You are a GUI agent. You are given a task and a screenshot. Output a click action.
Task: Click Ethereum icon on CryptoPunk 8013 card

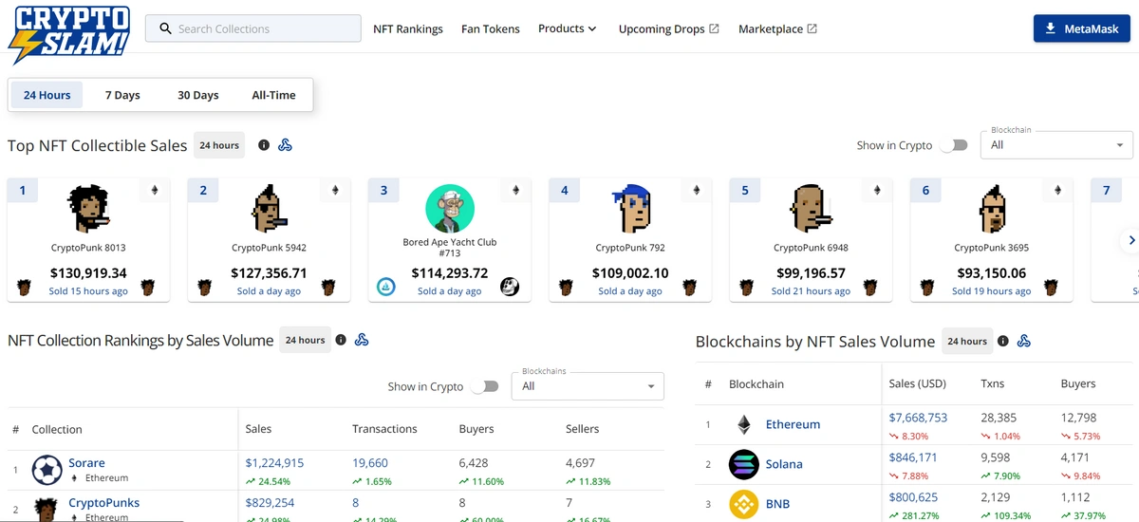coord(154,190)
